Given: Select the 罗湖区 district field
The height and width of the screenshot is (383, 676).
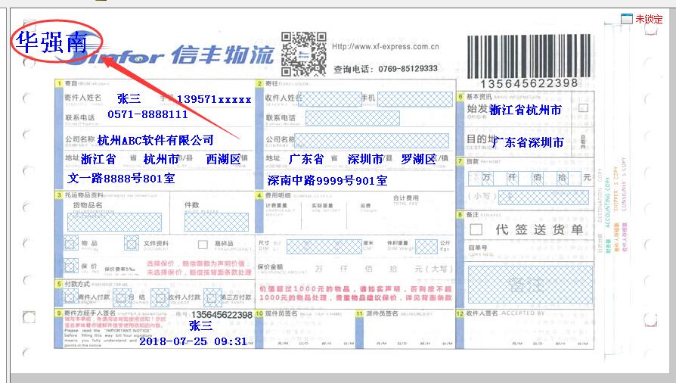Looking at the screenshot, I should click(x=419, y=160).
